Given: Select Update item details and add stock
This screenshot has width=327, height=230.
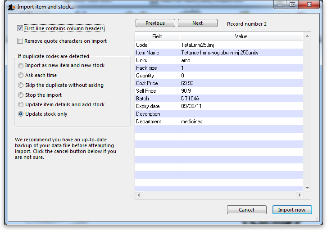Looking at the screenshot, I should pyautogui.click(x=21, y=104).
